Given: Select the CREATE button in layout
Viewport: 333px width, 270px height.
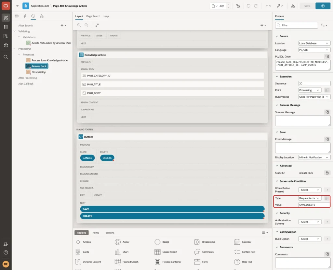Looking at the screenshot, I should pyautogui.click(x=172, y=216).
